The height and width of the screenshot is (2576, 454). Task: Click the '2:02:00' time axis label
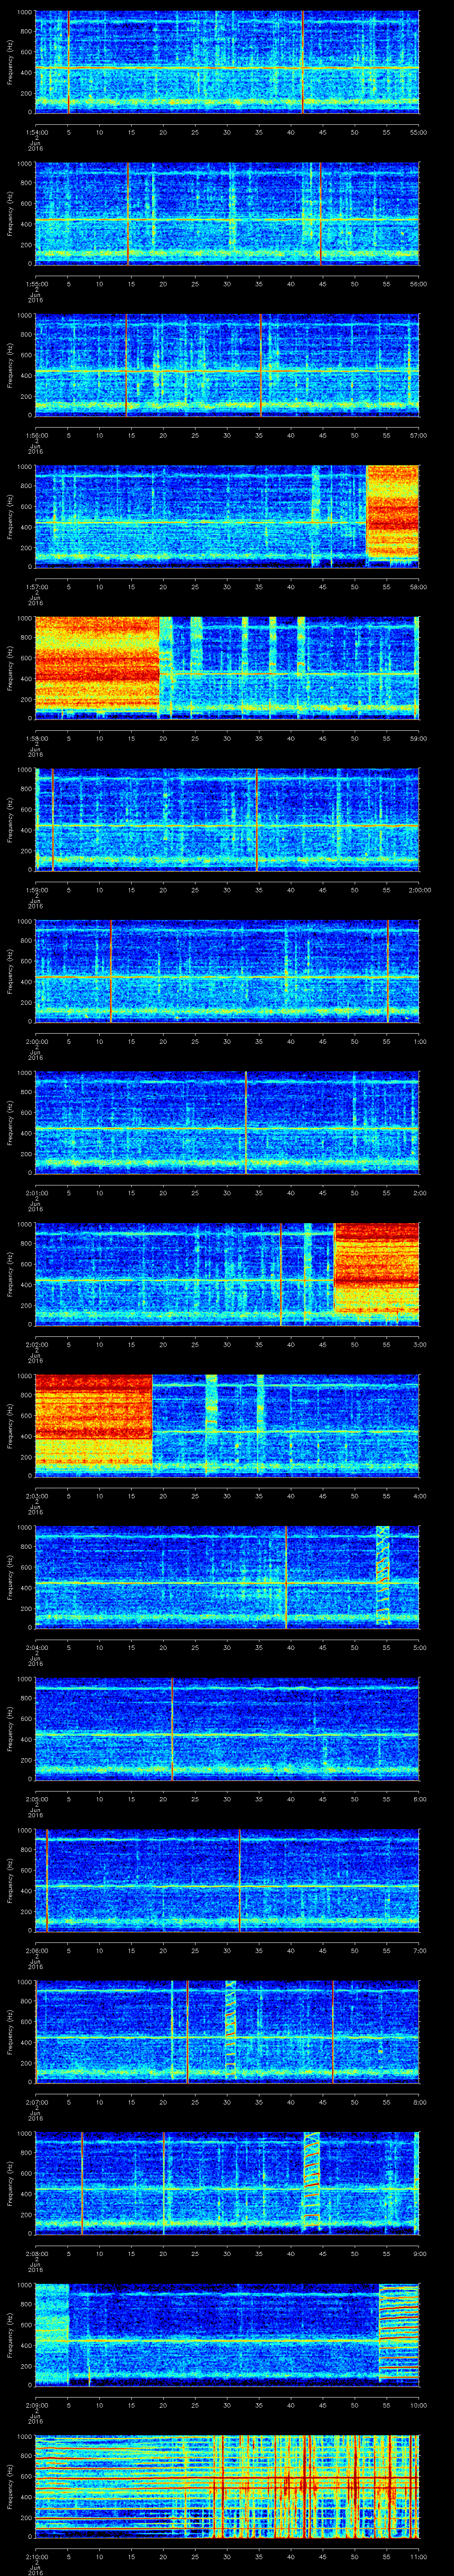pyautogui.click(x=36, y=1345)
